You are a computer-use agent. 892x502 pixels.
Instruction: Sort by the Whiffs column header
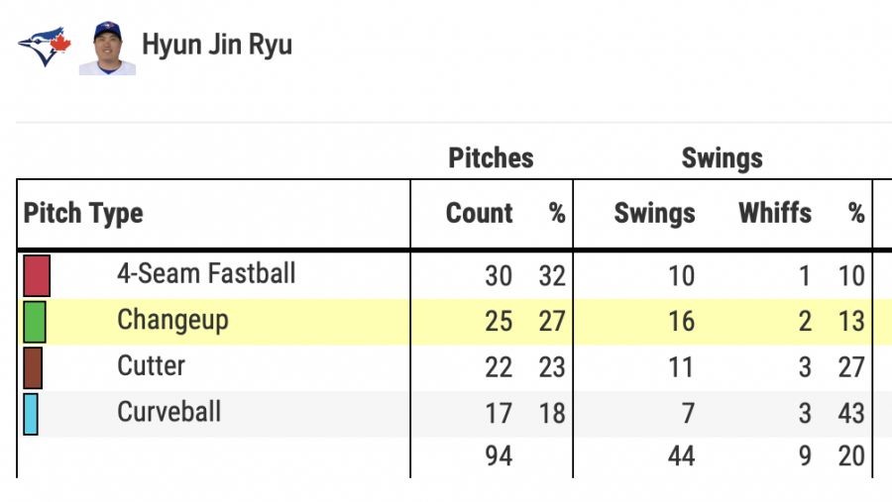tap(774, 213)
